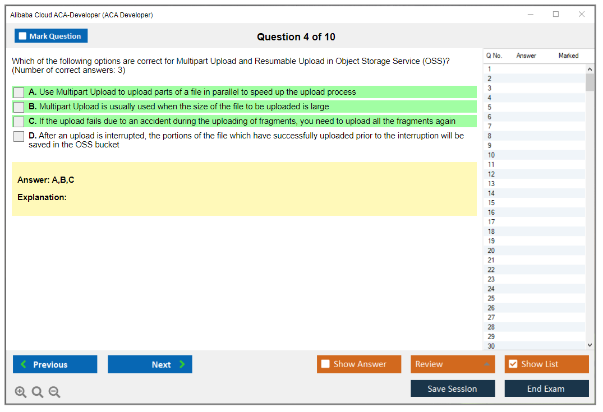Check the box for answer option A
Image resolution: width=603 pixels, height=412 pixels.
point(19,92)
